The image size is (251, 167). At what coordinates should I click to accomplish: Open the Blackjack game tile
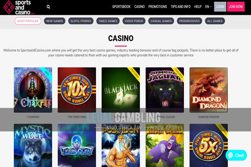click(x=121, y=90)
